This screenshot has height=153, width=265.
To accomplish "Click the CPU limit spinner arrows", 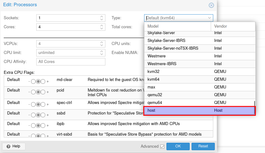I will point(102,53).
